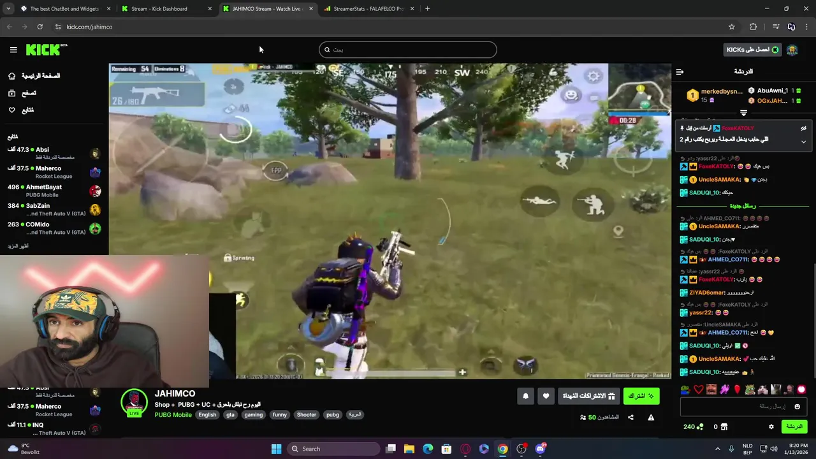The image size is (816, 459).
Task: Open the PUBG Mobile category link
Action: pyautogui.click(x=173, y=415)
